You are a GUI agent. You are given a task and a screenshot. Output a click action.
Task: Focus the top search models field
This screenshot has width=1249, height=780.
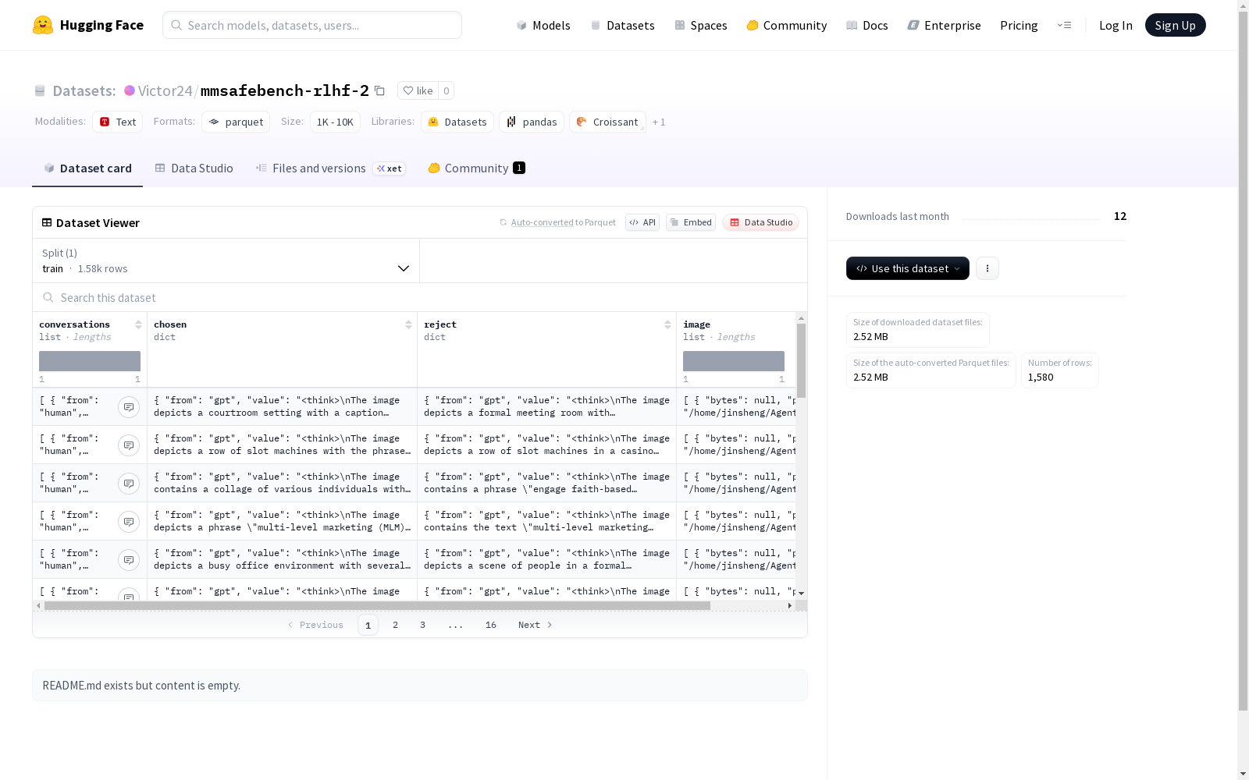312,25
